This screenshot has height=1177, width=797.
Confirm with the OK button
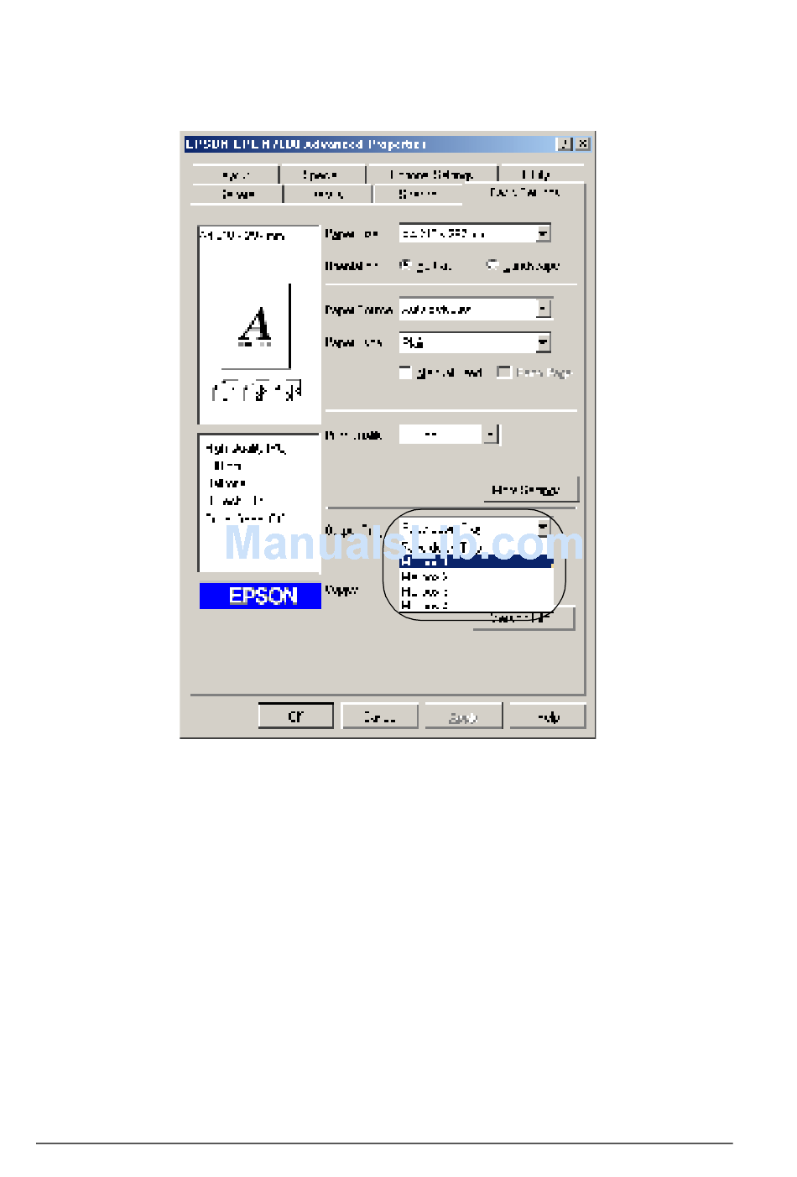pos(296,716)
